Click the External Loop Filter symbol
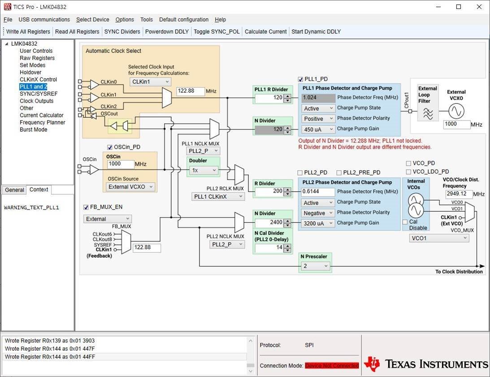Image resolution: width=490 pixels, height=377 pixels. (x=428, y=114)
